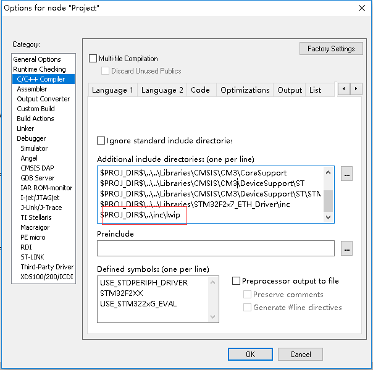Select Debugger category in the tree

click(x=31, y=138)
